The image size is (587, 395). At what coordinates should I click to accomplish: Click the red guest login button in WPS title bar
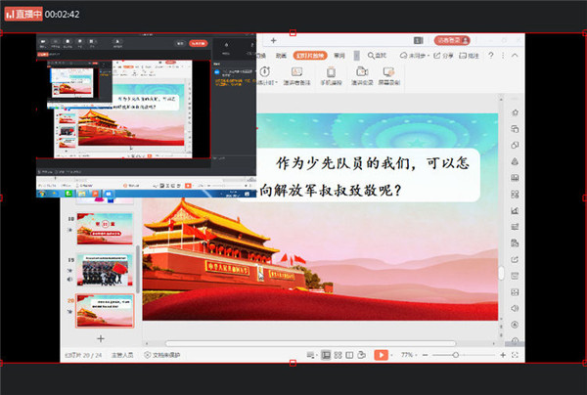[x=452, y=40]
